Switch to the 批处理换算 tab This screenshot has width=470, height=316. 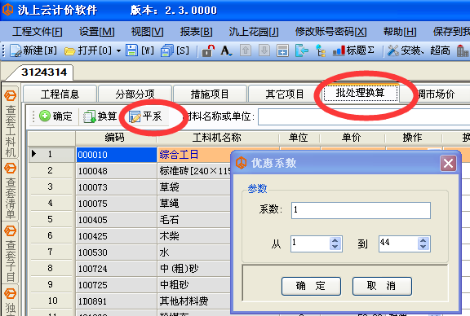point(361,93)
